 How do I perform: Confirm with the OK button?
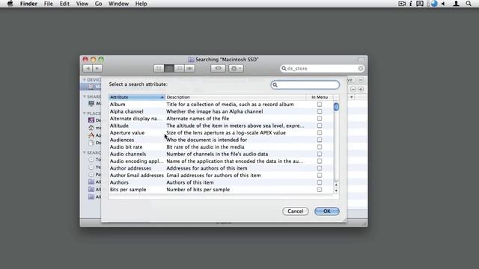pos(327,211)
